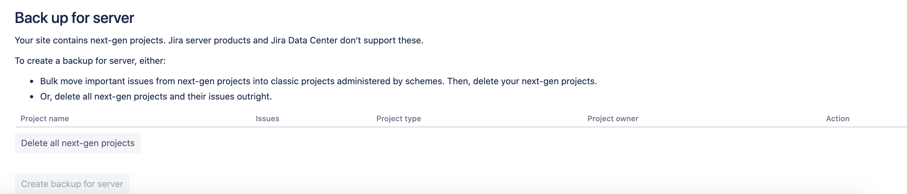
Task: Select the Issues column header
Action: (x=267, y=119)
